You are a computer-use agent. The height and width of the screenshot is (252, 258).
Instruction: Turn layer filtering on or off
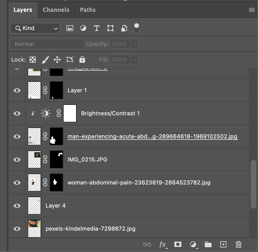(137, 28)
